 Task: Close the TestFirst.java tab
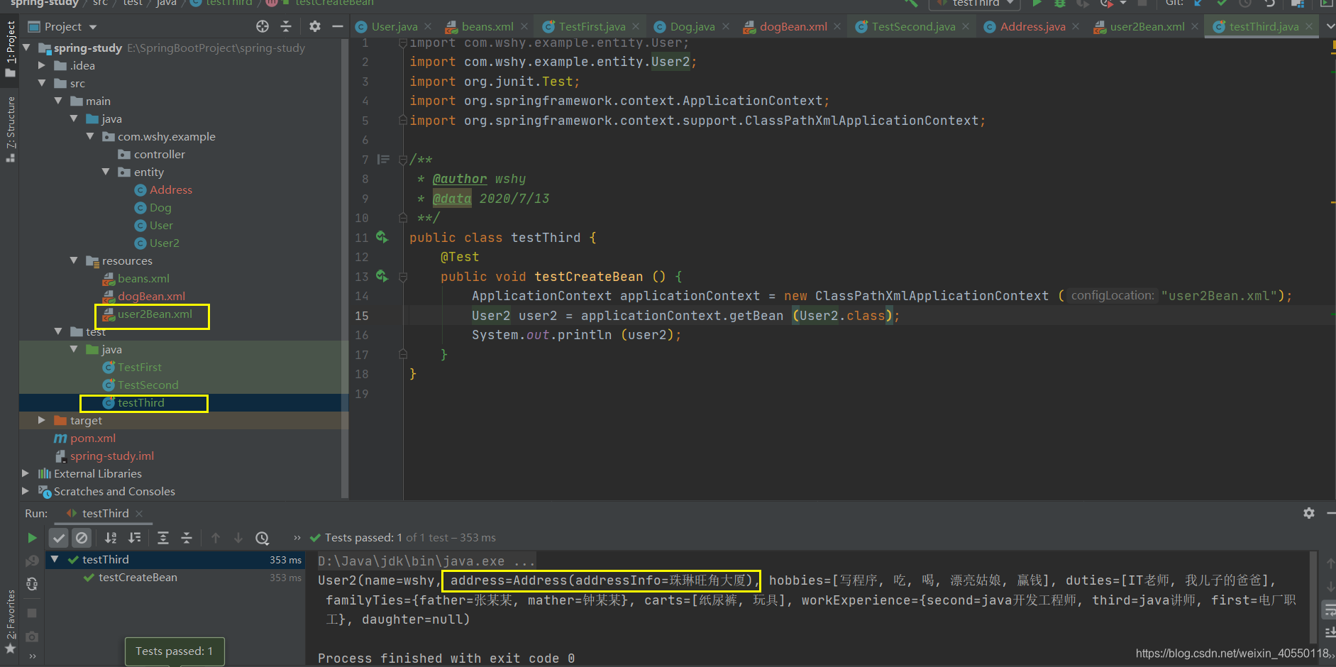pos(636,26)
